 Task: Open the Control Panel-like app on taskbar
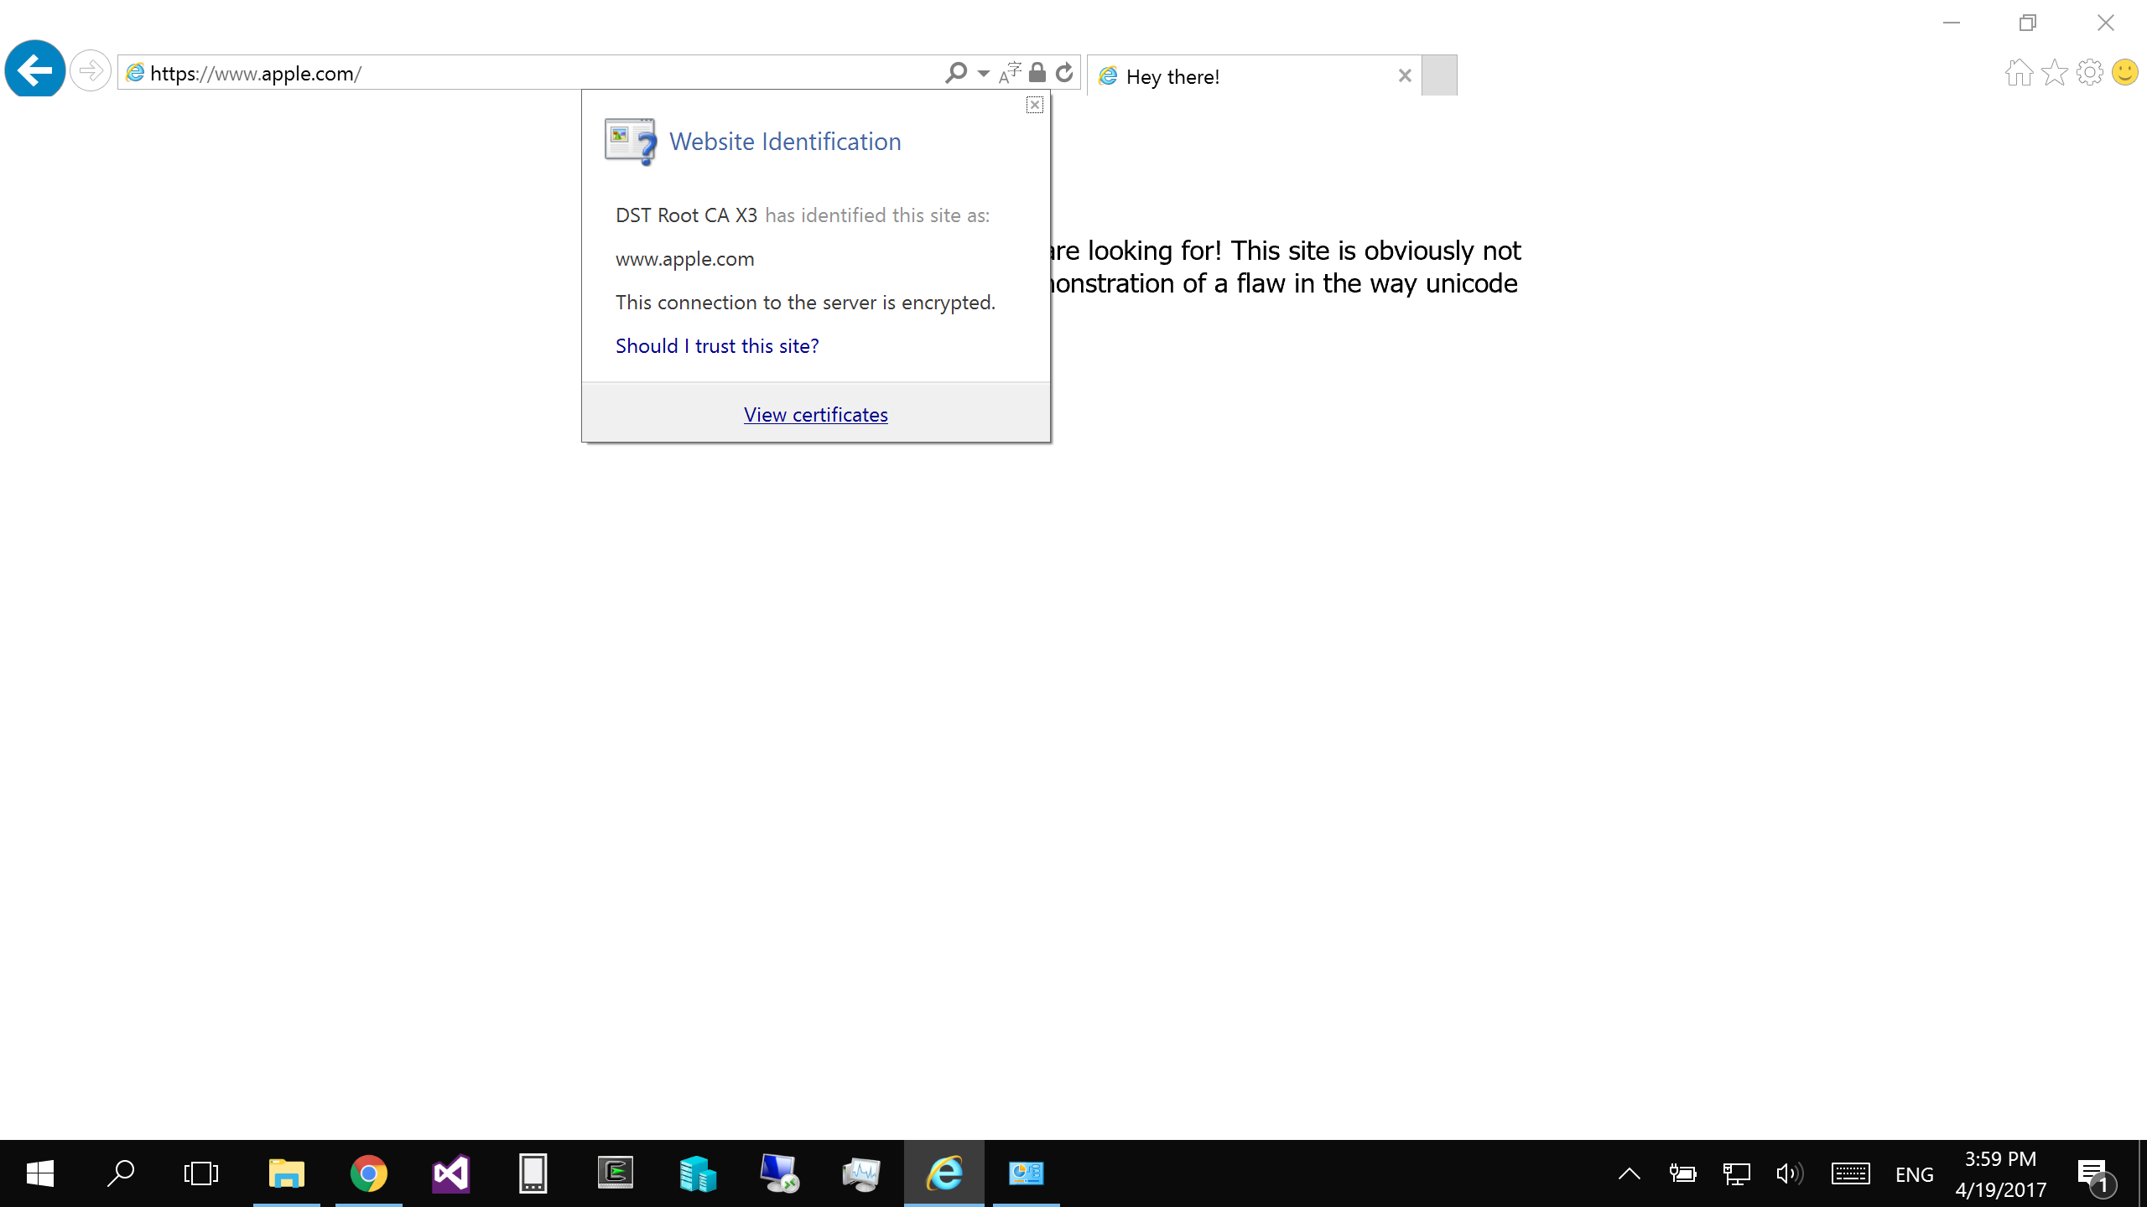pos(1027,1173)
